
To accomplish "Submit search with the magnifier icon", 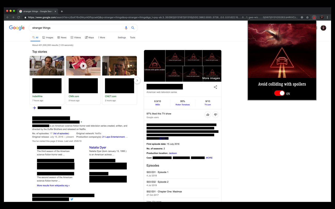I will point(133,28).
